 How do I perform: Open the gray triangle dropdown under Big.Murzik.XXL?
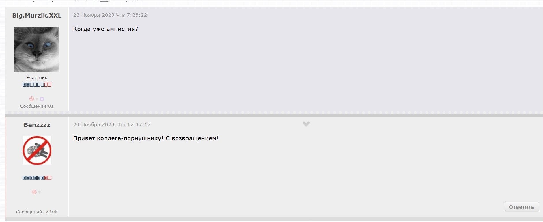(x=37, y=99)
